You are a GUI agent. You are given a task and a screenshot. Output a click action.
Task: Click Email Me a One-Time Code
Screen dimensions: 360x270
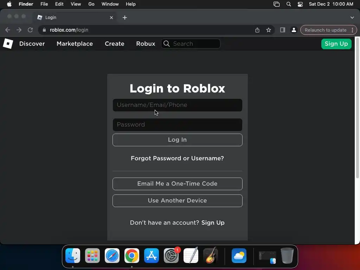177,184
